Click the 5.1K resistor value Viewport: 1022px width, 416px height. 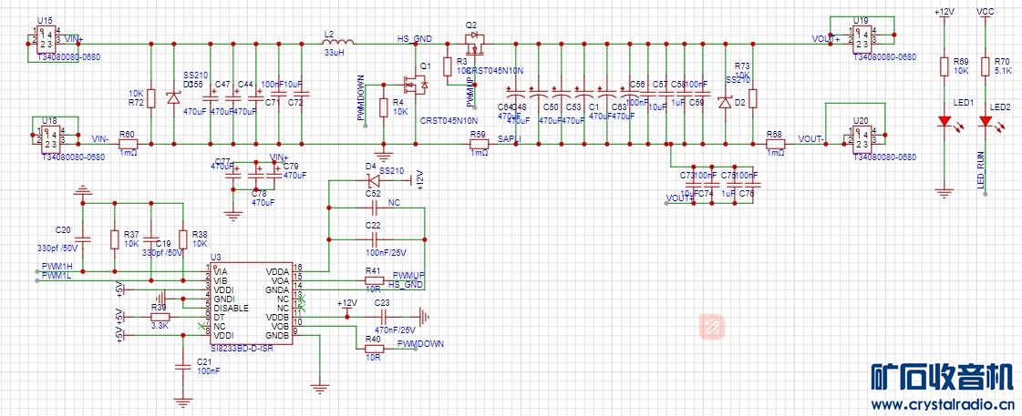tap(1003, 70)
